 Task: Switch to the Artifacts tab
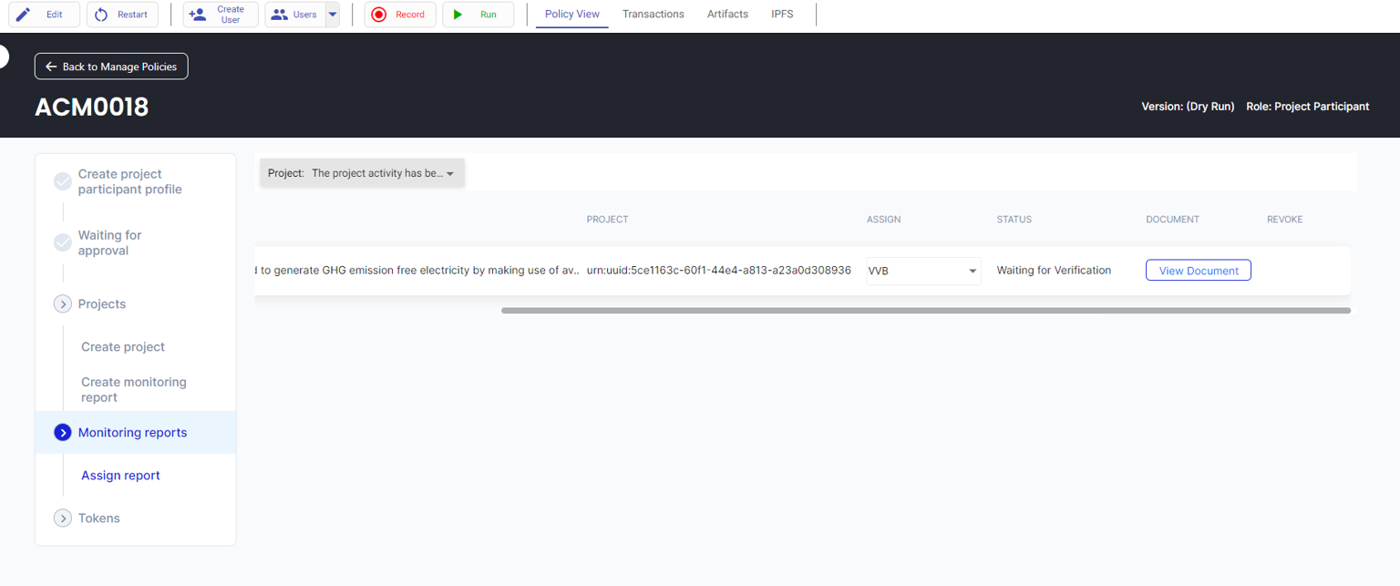pyautogui.click(x=727, y=15)
